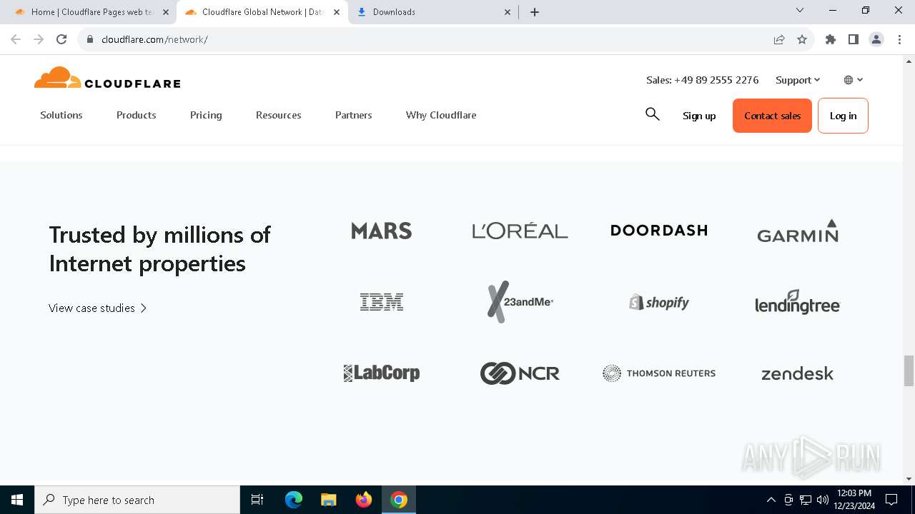
Task: Launch Firefox from taskbar
Action: 364,500
